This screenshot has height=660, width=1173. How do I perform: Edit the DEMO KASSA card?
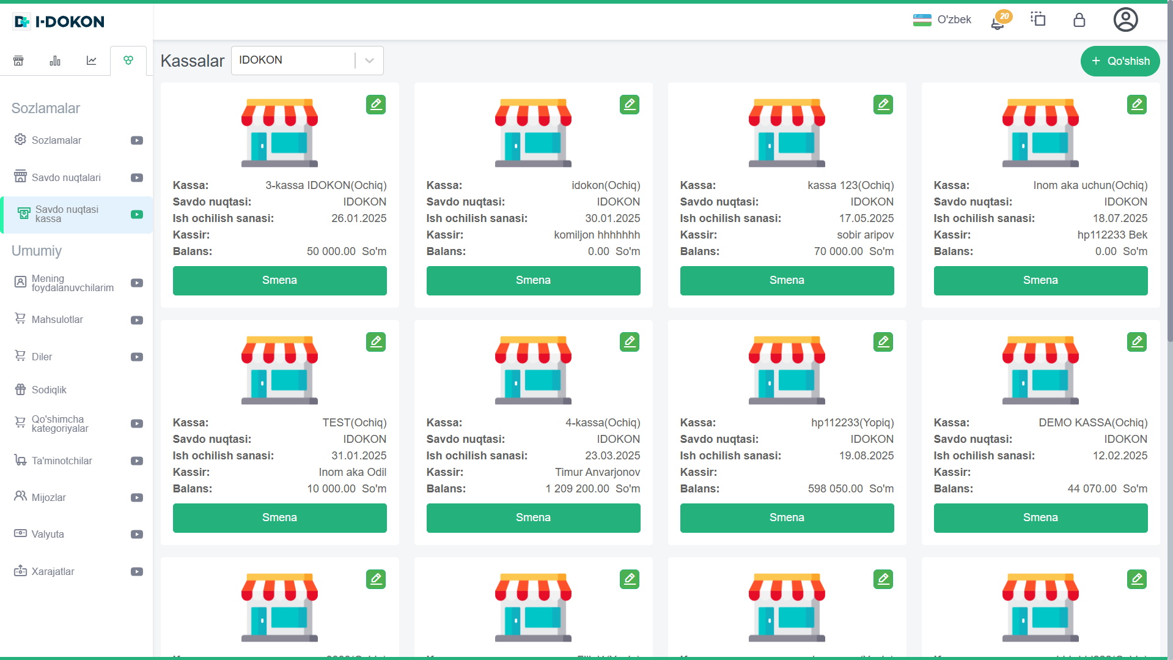1136,342
